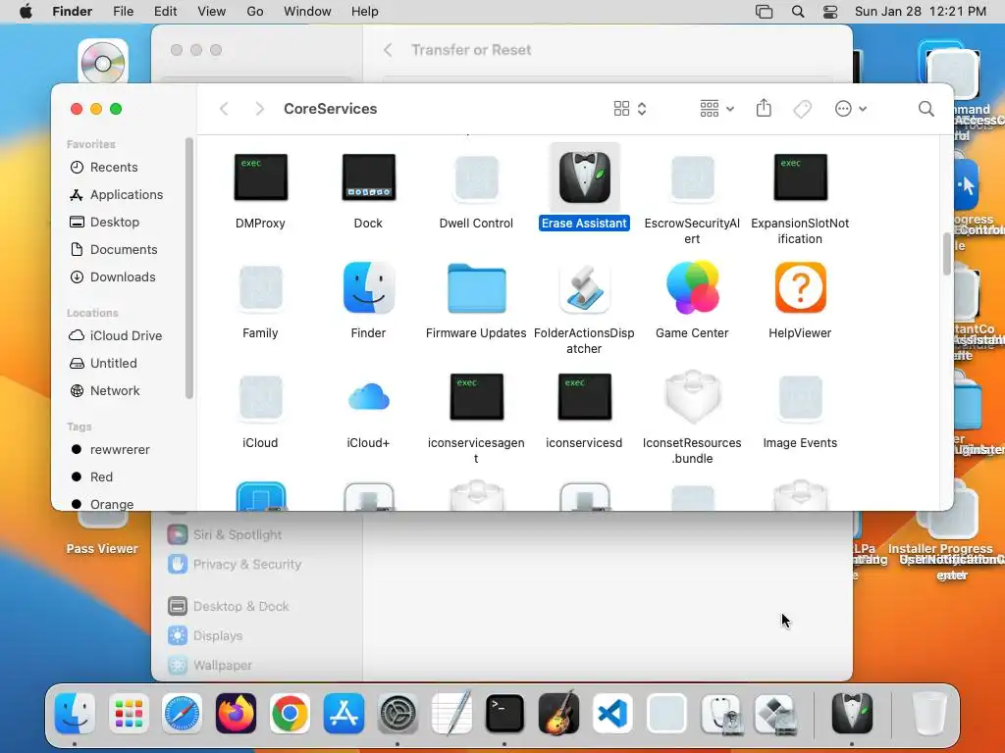Open Terminal from the Dock
Image resolution: width=1005 pixels, height=753 pixels.
[504, 713]
